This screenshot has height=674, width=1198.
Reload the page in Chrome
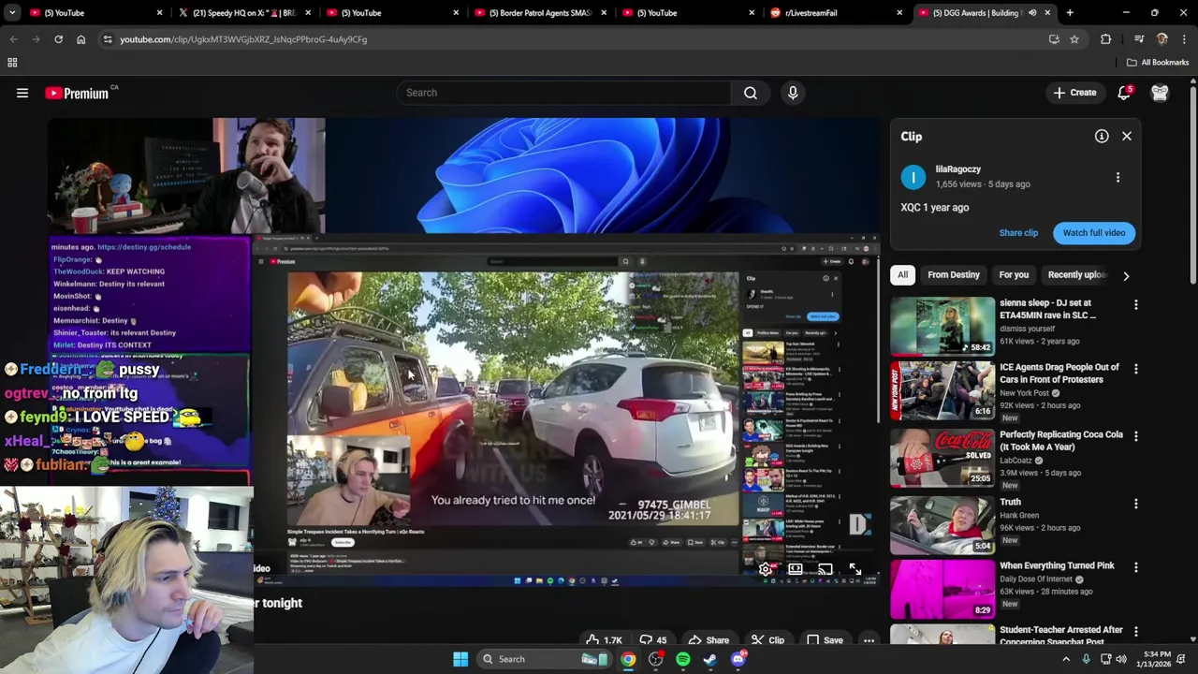pos(58,39)
